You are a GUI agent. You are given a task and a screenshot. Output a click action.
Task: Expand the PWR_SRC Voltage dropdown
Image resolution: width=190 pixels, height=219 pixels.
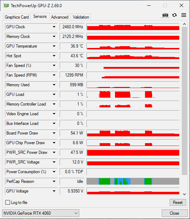pos(54,162)
